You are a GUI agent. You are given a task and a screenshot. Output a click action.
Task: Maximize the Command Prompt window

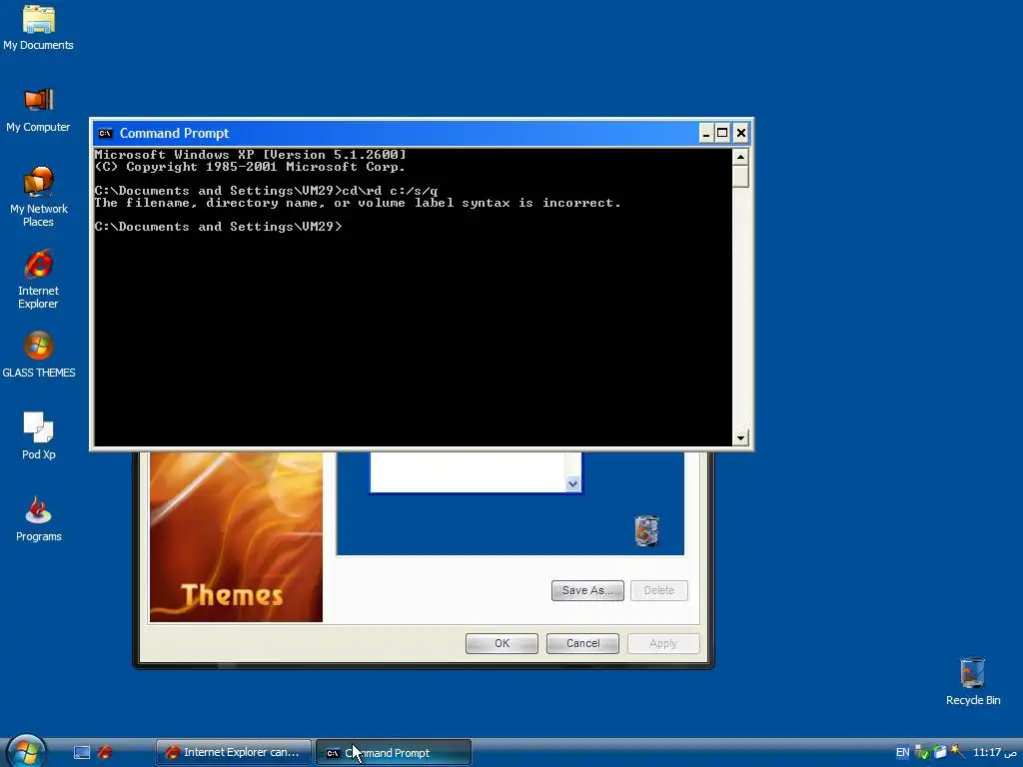(722, 134)
